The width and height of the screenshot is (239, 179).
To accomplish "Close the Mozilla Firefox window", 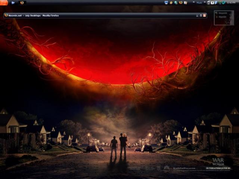I will click(x=204, y=16).
